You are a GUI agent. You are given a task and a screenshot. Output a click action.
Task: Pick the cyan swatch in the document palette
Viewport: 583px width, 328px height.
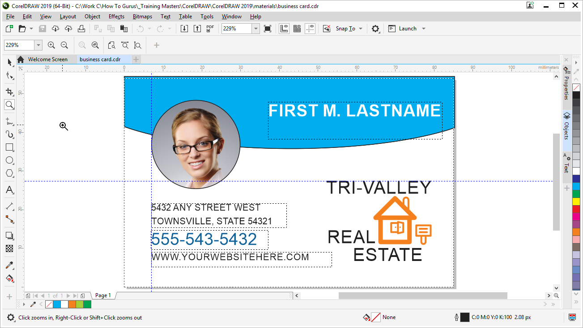point(57,304)
